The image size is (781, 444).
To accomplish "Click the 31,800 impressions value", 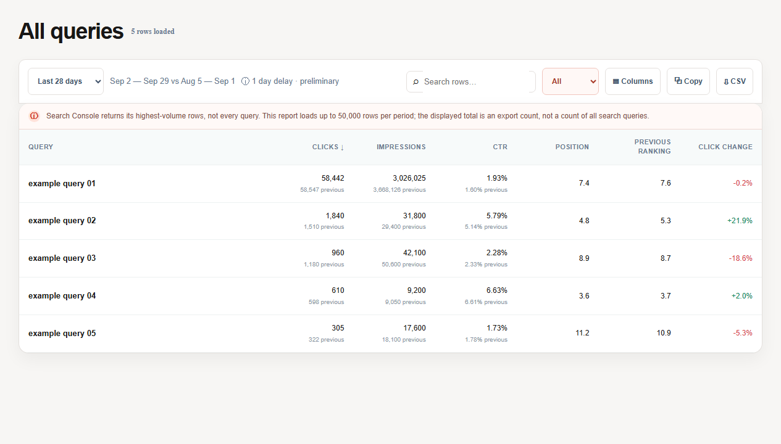I will pyautogui.click(x=414, y=216).
